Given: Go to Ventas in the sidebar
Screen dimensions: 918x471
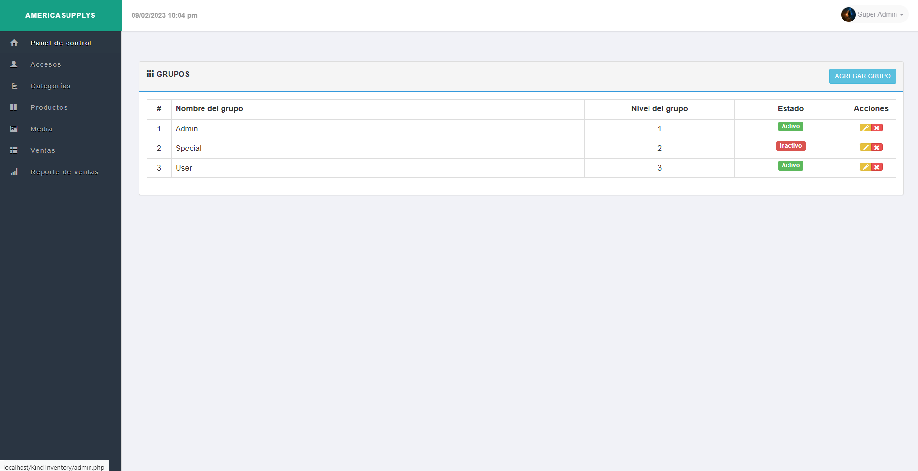Looking at the screenshot, I should tap(43, 150).
